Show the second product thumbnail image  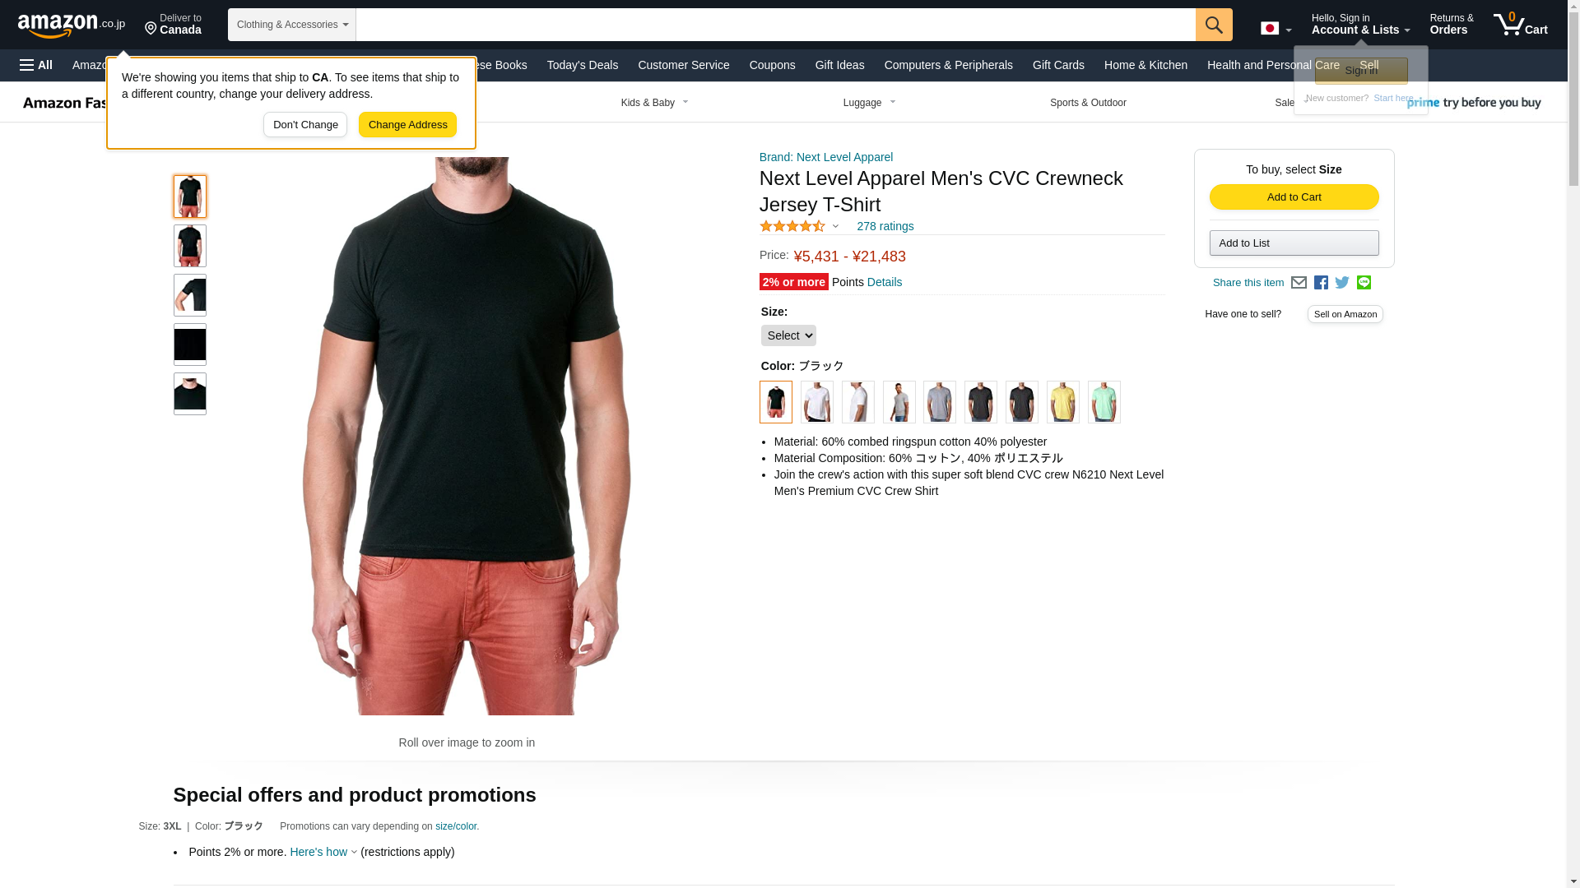click(x=190, y=246)
